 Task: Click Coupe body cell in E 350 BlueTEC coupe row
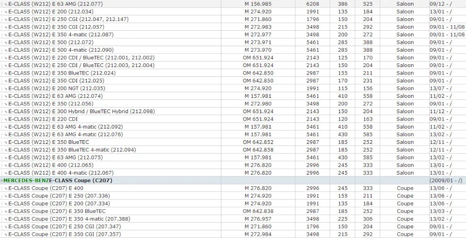click(405, 211)
